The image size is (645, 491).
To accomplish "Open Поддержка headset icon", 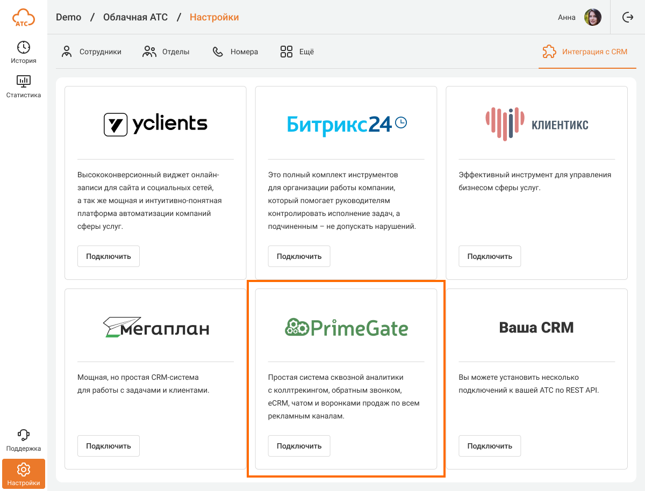I will pyautogui.click(x=24, y=435).
